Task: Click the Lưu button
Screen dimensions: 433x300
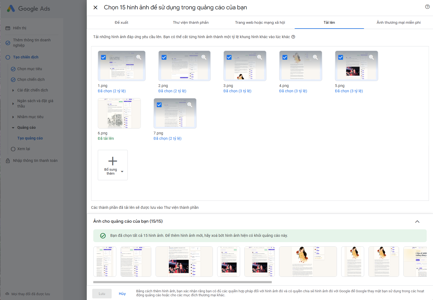Action: pyautogui.click(x=102, y=294)
